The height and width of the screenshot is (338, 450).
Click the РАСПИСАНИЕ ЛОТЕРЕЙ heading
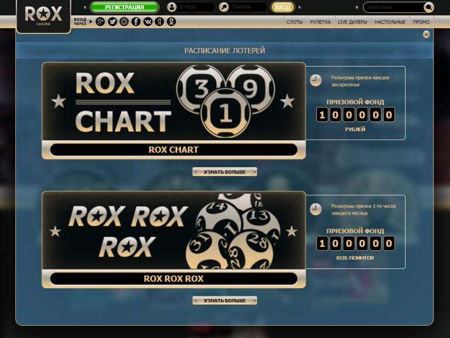click(x=224, y=51)
